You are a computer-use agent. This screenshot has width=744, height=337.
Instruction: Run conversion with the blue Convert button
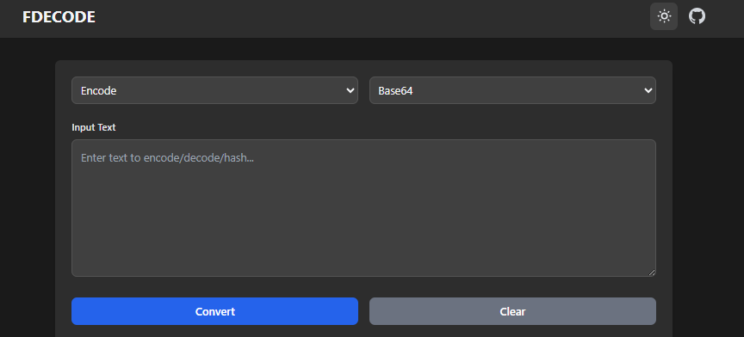(x=214, y=311)
